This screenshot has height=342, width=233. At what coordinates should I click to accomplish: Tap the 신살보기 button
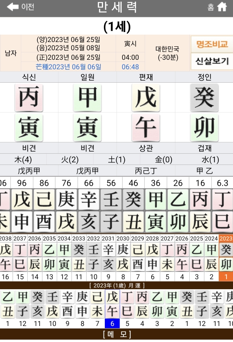pyautogui.click(x=212, y=61)
